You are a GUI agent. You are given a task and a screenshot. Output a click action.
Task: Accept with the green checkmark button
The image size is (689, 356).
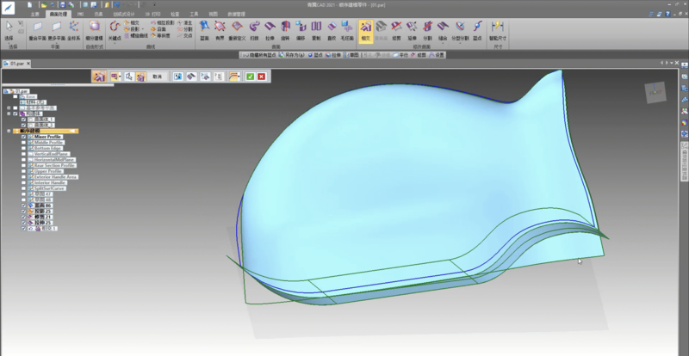[x=249, y=77]
